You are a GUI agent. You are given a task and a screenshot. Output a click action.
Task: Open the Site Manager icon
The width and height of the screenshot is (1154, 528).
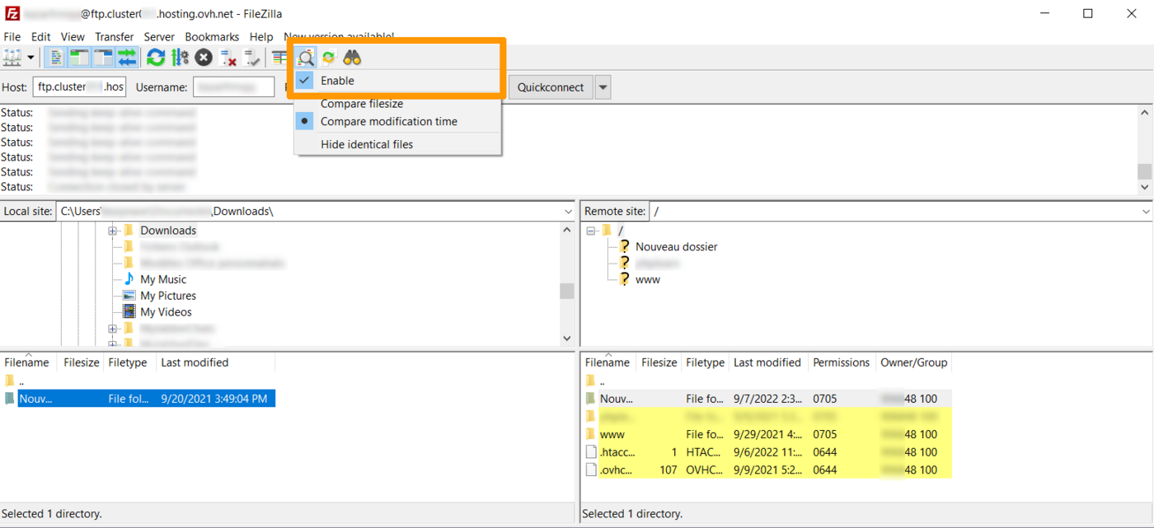click(x=12, y=58)
